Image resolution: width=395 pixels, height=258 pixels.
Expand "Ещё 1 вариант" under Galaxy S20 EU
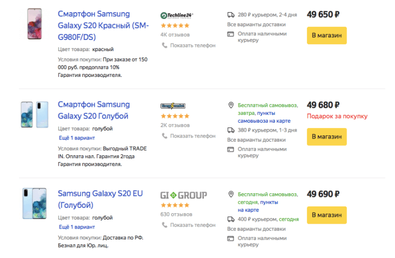(77, 227)
